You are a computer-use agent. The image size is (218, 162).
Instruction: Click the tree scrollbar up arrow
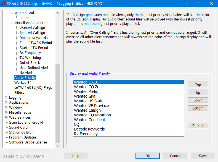pyautogui.click(x=58, y=13)
